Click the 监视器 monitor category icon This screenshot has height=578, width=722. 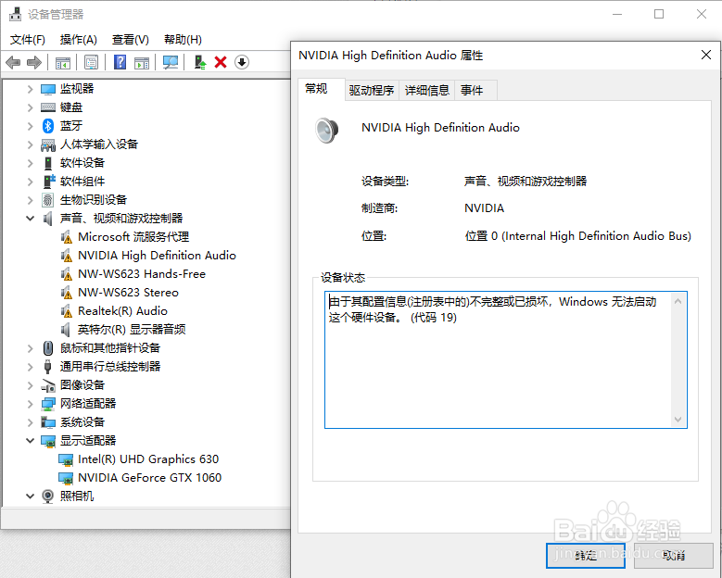[x=48, y=89]
